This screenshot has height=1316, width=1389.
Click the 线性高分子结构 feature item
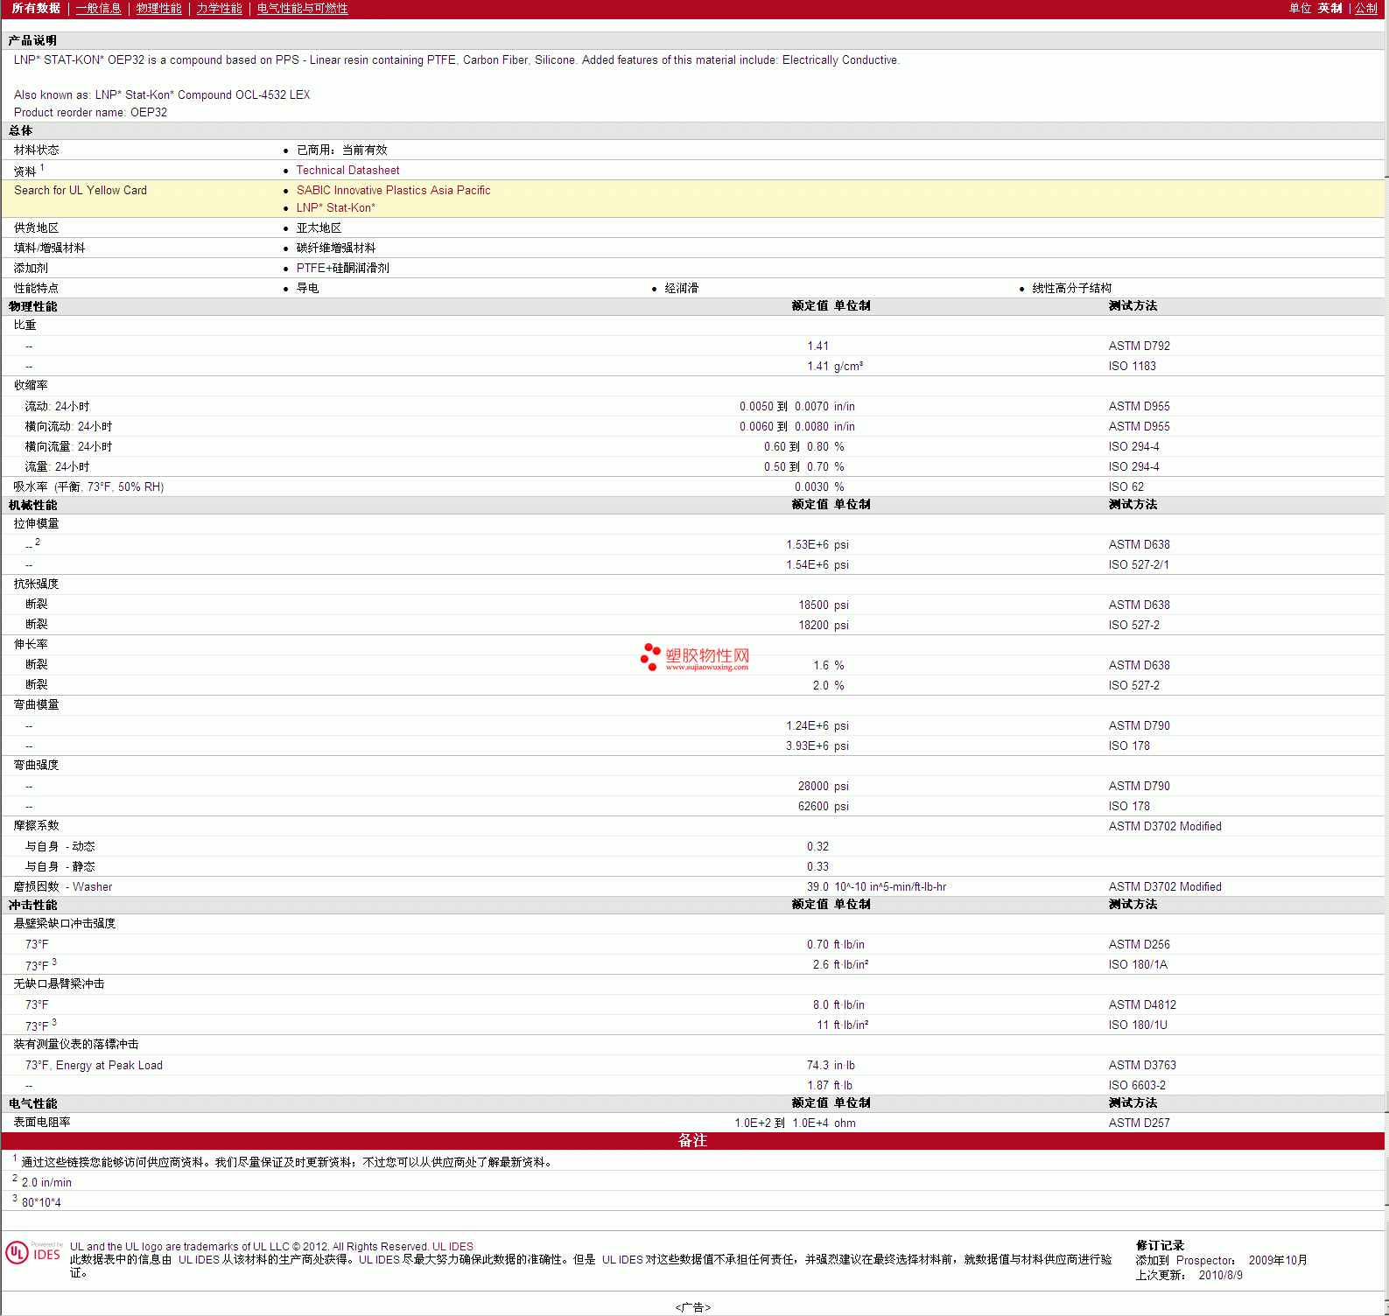point(1071,289)
